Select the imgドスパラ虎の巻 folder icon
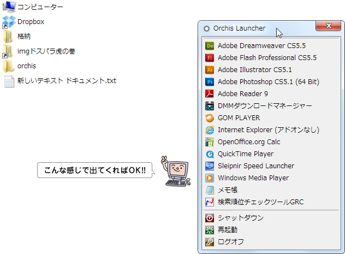 [8, 51]
